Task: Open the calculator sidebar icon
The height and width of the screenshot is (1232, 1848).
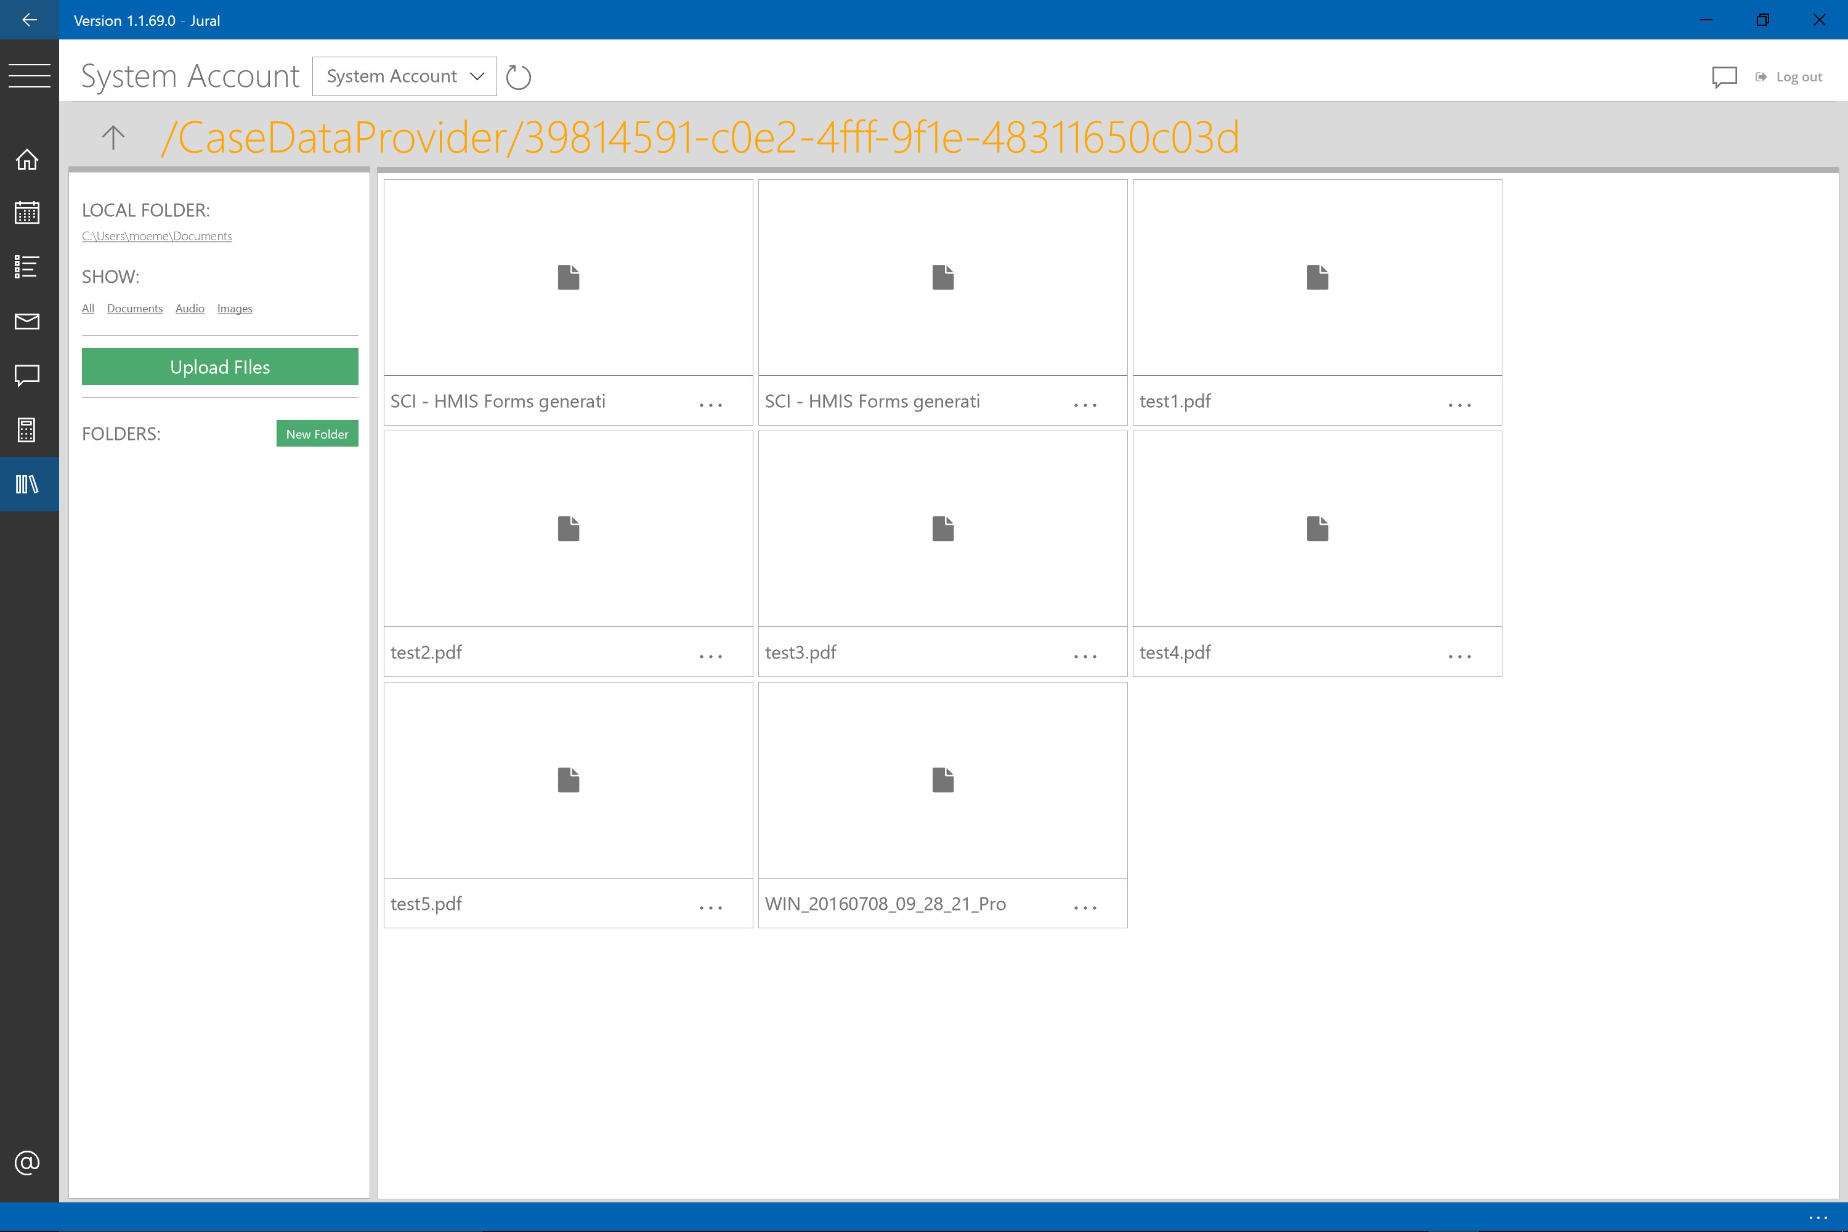Action: pyautogui.click(x=28, y=430)
